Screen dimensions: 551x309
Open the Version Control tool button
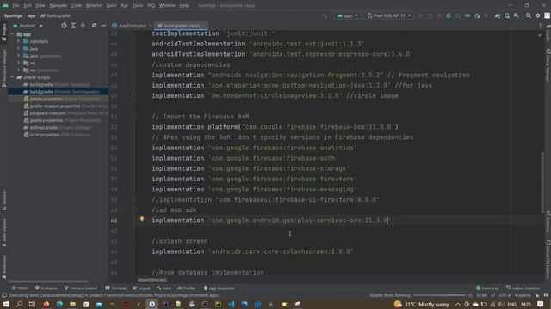[x=81, y=288]
